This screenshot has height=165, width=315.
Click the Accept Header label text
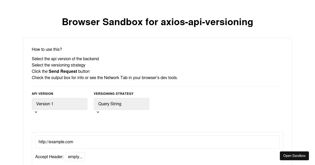[x=49, y=157]
